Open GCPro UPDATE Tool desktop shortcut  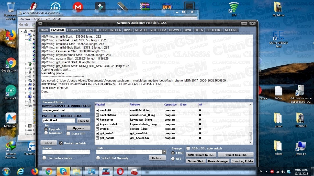coord(278,39)
